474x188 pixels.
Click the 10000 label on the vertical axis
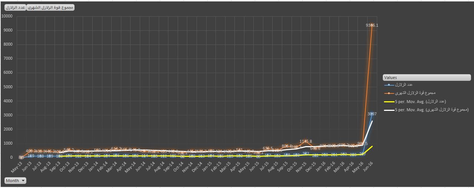[7, 16]
